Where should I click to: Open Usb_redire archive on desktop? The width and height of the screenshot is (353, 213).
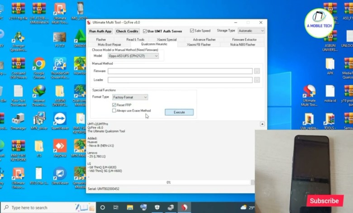(309, 121)
